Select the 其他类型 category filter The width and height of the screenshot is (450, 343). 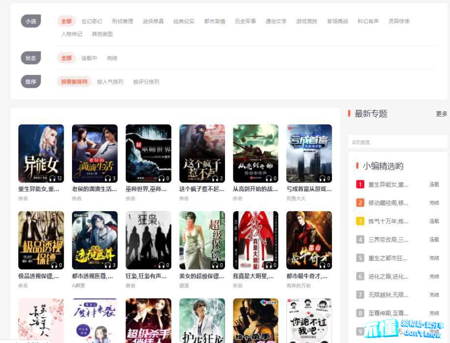(102, 34)
